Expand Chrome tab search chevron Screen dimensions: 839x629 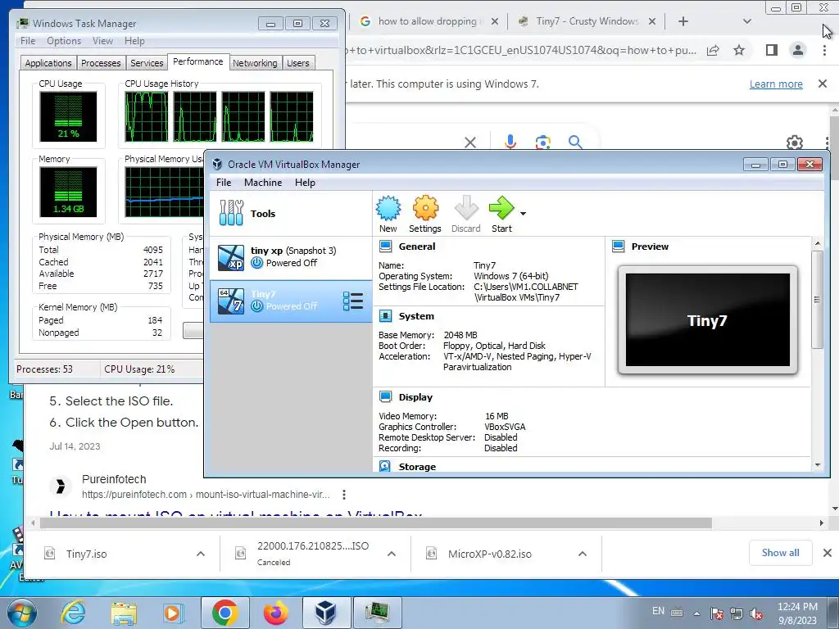coord(747,21)
